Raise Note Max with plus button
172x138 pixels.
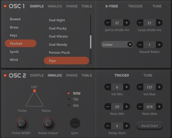[159, 107]
